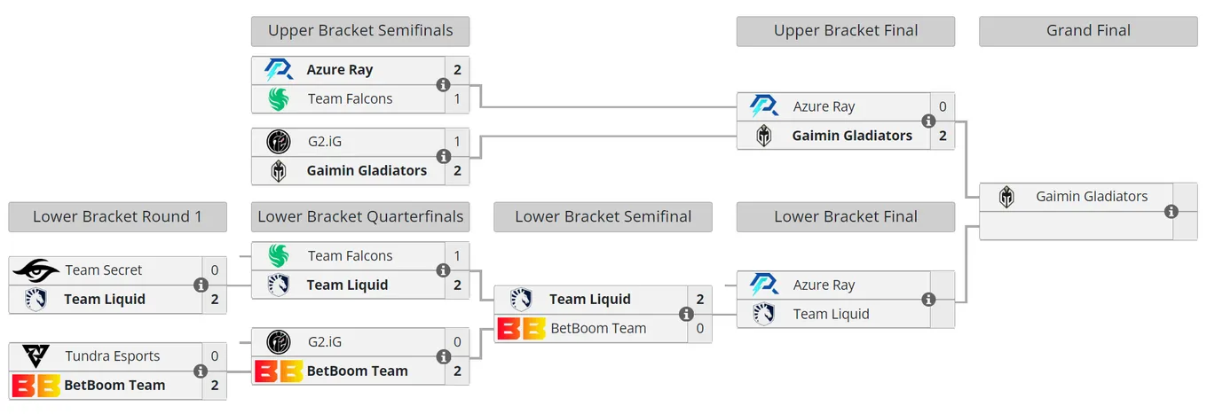Open info icon for G2.iG vs Gaimin Gladiators match
The height and width of the screenshot is (414, 1207).
coord(443,156)
